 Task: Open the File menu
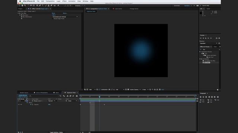click(x=38, y=1)
